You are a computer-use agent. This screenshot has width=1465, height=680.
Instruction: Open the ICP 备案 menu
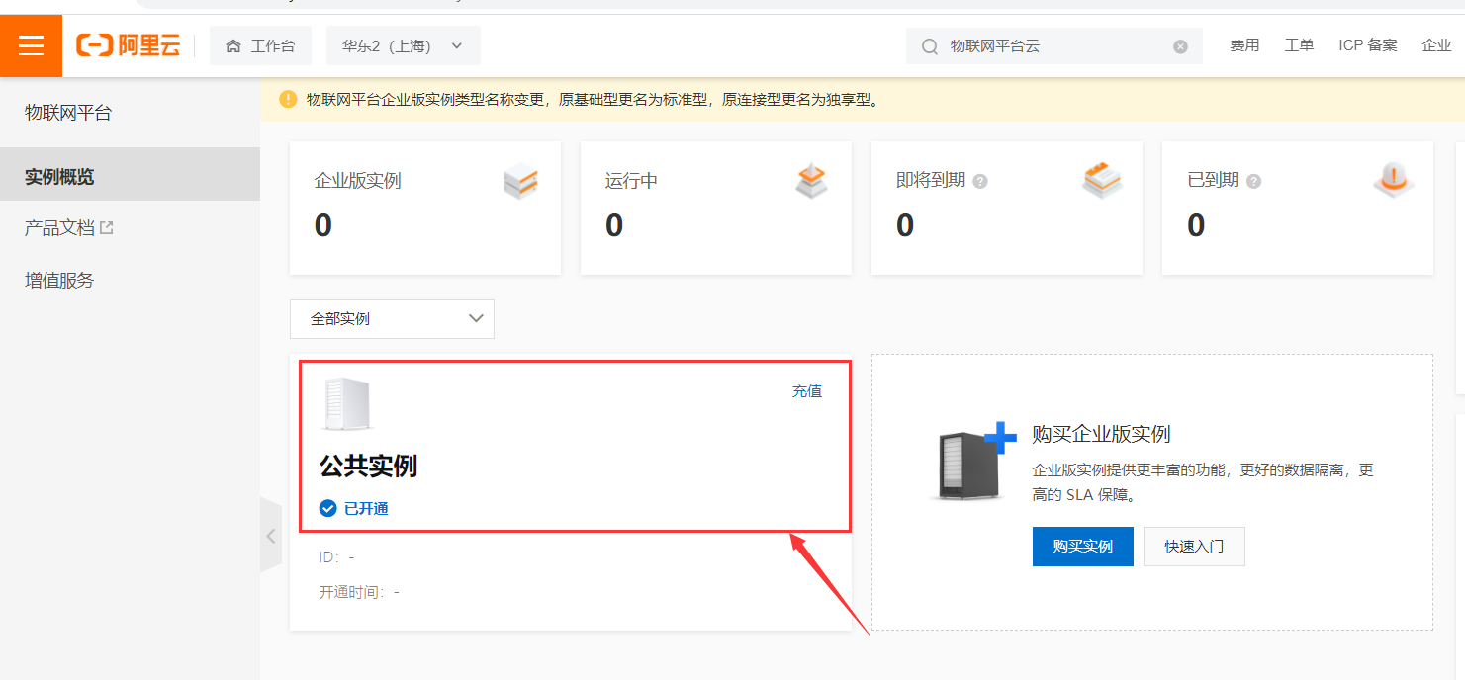click(x=1368, y=45)
